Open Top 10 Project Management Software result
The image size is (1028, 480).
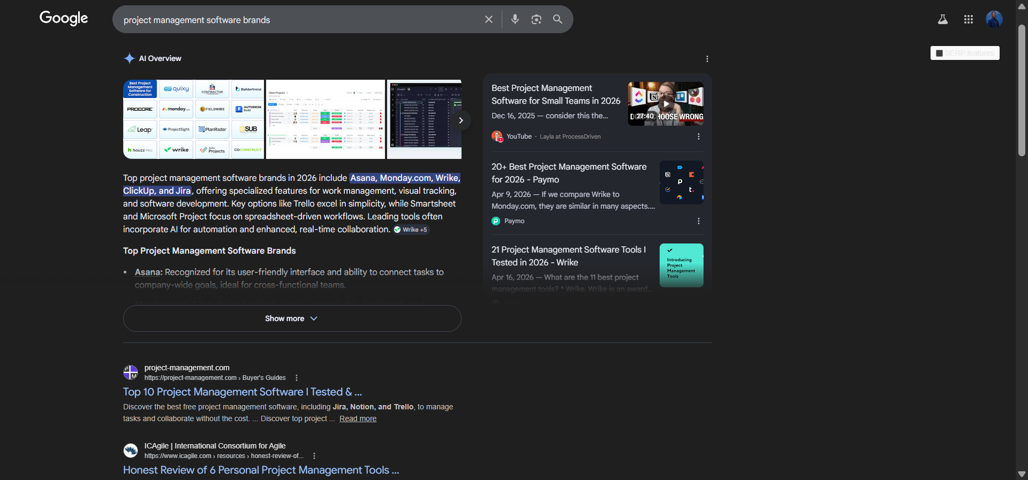pos(243,392)
